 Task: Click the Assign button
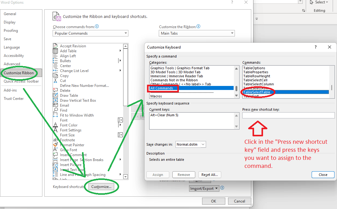[158, 175]
